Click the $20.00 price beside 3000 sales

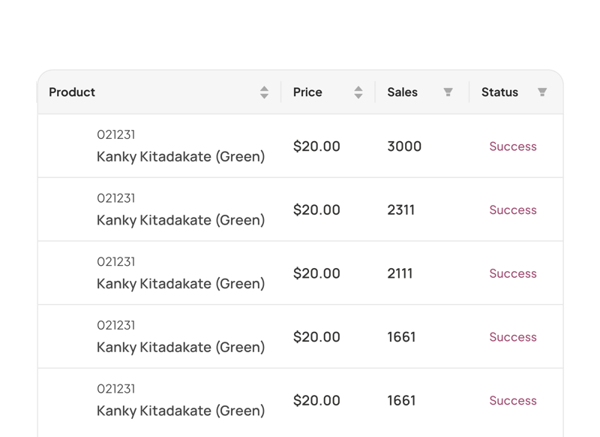click(316, 146)
